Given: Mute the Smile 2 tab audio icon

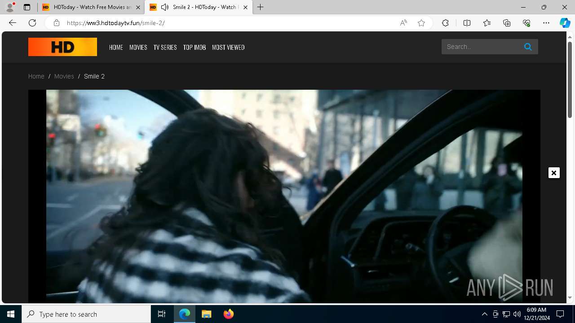Looking at the screenshot, I should click(x=165, y=7).
